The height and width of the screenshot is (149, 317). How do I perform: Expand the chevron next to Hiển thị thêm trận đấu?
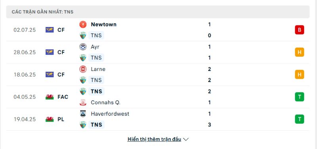(x=186, y=139)
